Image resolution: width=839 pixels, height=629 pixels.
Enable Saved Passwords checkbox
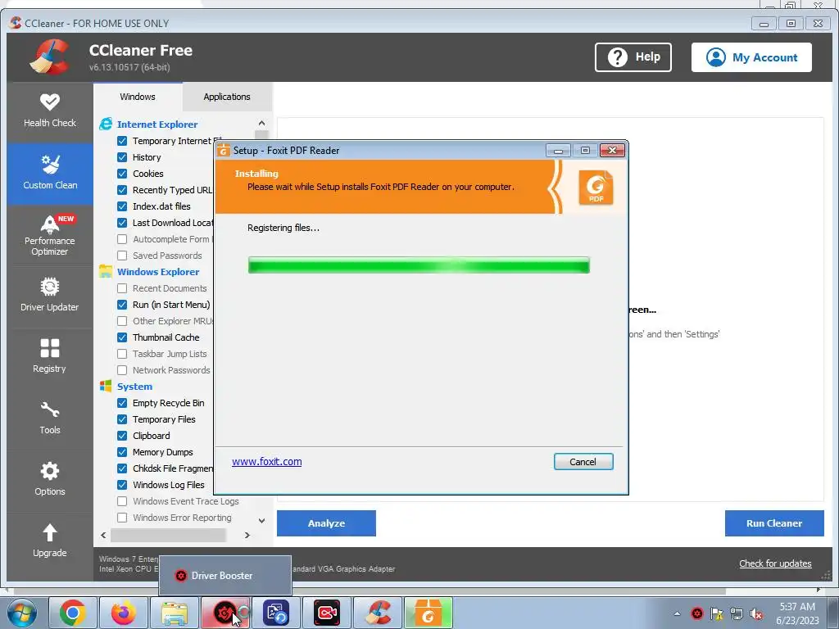pyautogui.click(x=122, y=256)
